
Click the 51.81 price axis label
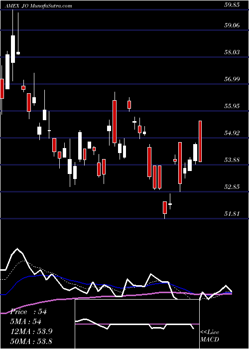coord(232,214)
